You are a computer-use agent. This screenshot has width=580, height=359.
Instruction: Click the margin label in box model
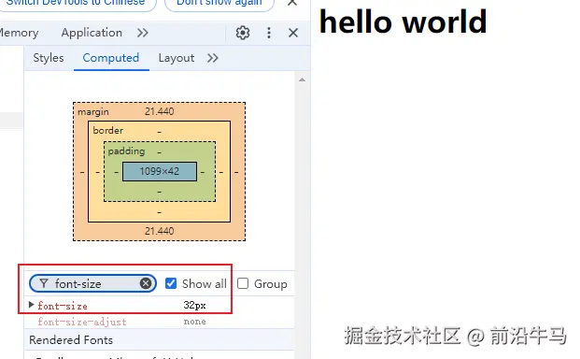92,112
